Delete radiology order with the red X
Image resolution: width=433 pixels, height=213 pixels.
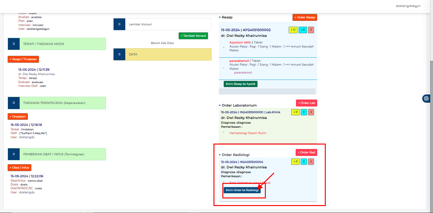tap(311, 162)
